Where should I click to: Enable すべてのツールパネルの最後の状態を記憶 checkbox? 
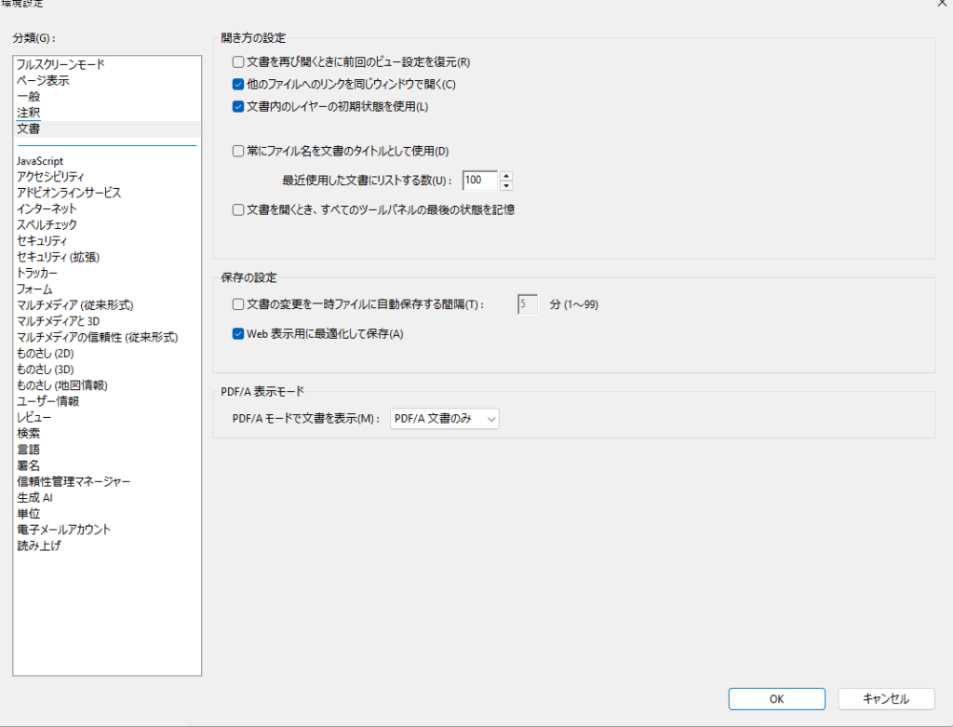click(x=238, y=210)
